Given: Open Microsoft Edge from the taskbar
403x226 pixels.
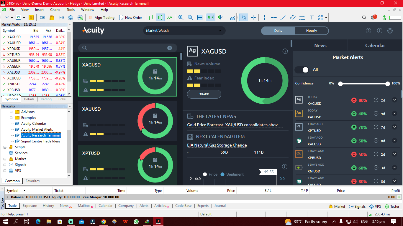Looking at the screenshot, I should pyautogui.click(x=38, y=222).
